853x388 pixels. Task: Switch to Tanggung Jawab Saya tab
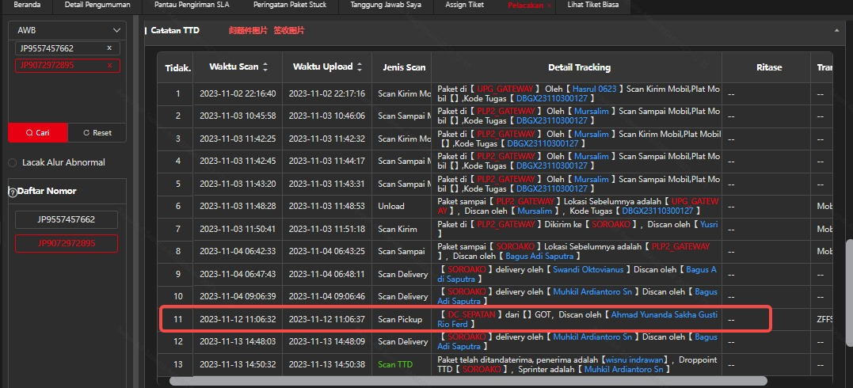[x=386, y=5]
